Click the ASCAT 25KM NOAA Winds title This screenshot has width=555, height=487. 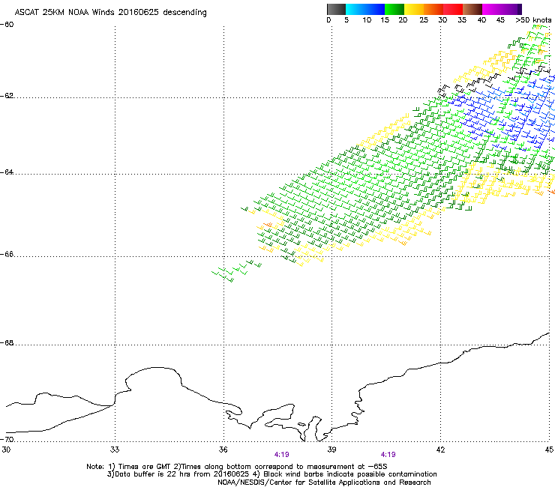(110, 13)
